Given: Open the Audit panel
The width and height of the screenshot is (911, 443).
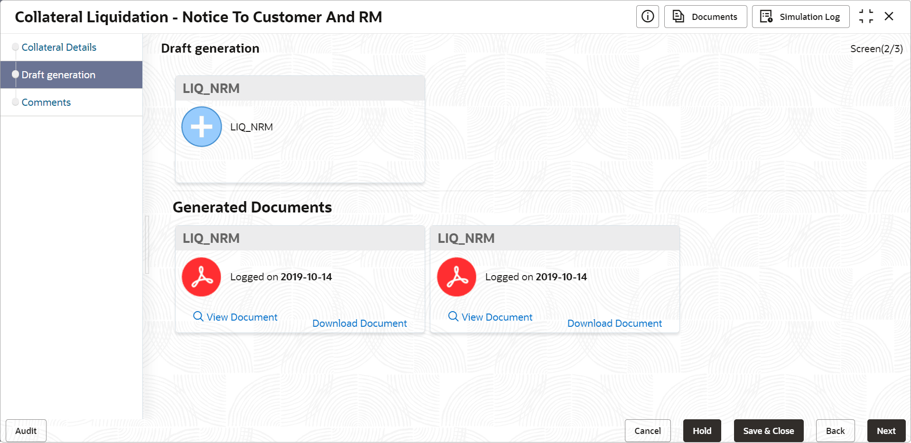Looking at the screenshot, I should [x=26, y=431].
